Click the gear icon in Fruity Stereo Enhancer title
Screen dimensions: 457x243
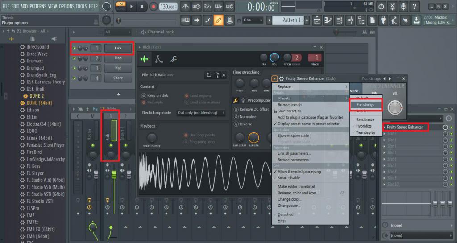click(282, 78)
